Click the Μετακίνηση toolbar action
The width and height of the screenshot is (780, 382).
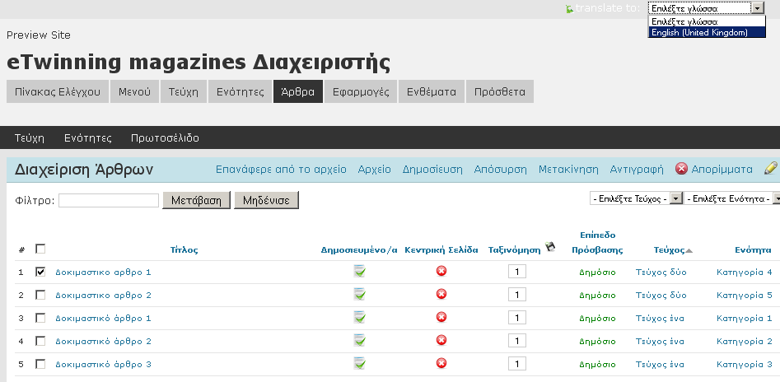pyautogui.click(x=568, y=169)
